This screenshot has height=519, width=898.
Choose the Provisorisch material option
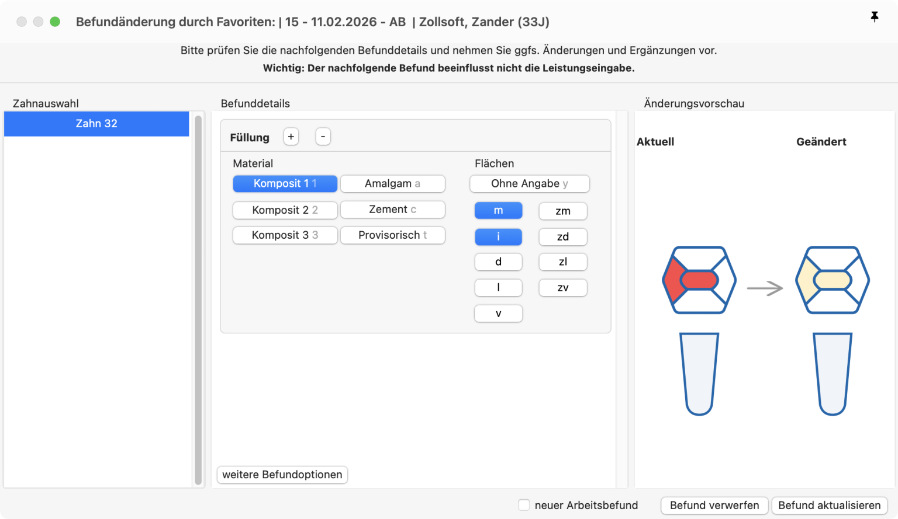(392, 235)
